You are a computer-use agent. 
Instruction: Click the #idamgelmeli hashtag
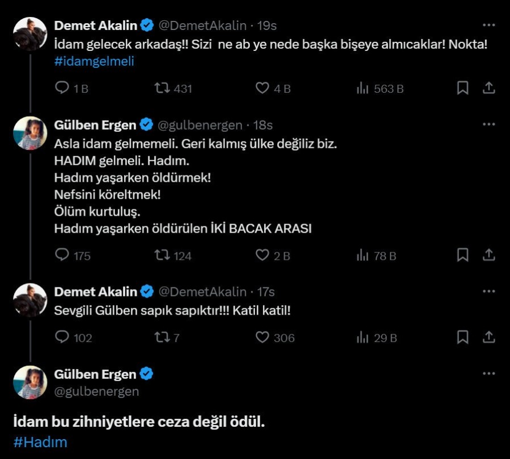(94, 61)
